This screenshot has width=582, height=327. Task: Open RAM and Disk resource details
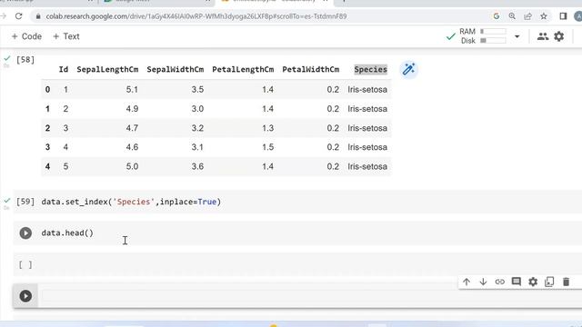483,36
